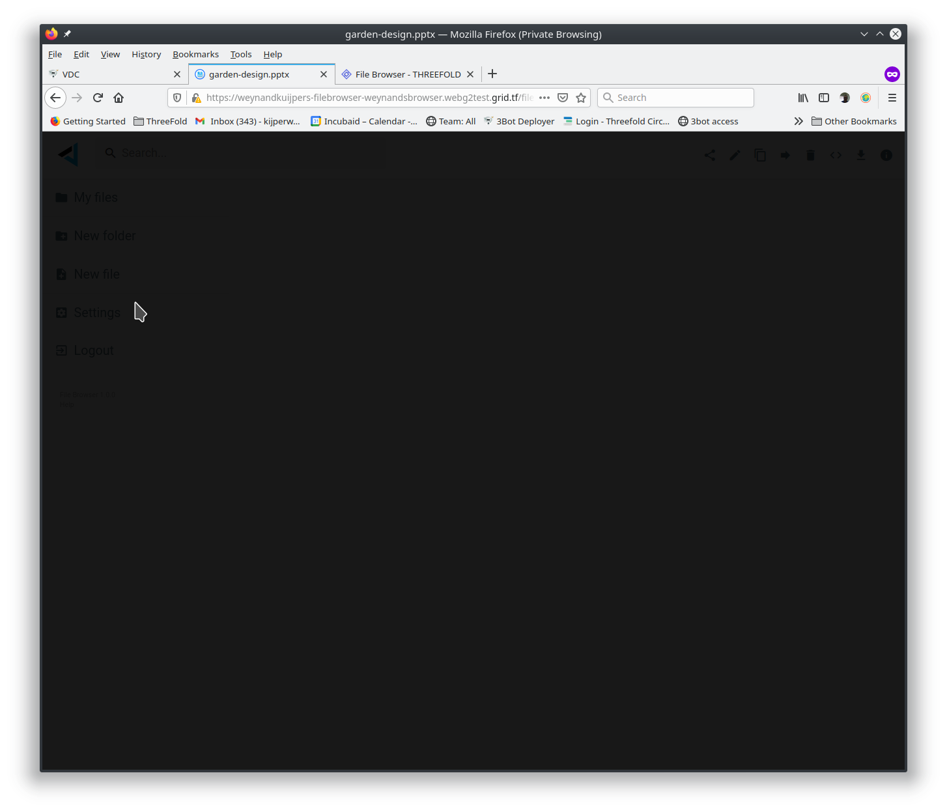The height and width of the screenshot is (812, 947).
Task: Open the Other Bookmarks folder
Action: [x=854, y=121]
